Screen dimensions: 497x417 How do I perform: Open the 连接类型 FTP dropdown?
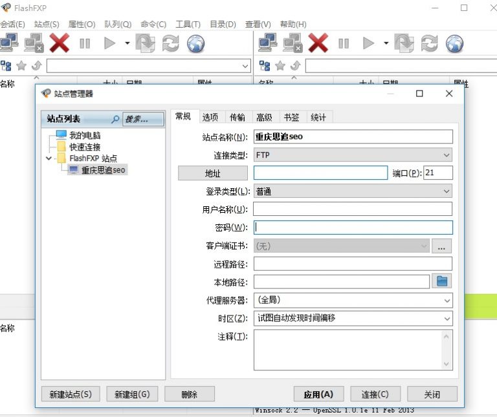click(353, 155)
